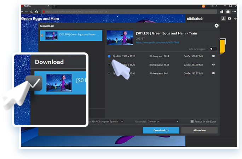Image resolution: width=242 pixels, height=159 pixels.
Task: Go forward with the browser forward arrow
Action: point(27,12)
